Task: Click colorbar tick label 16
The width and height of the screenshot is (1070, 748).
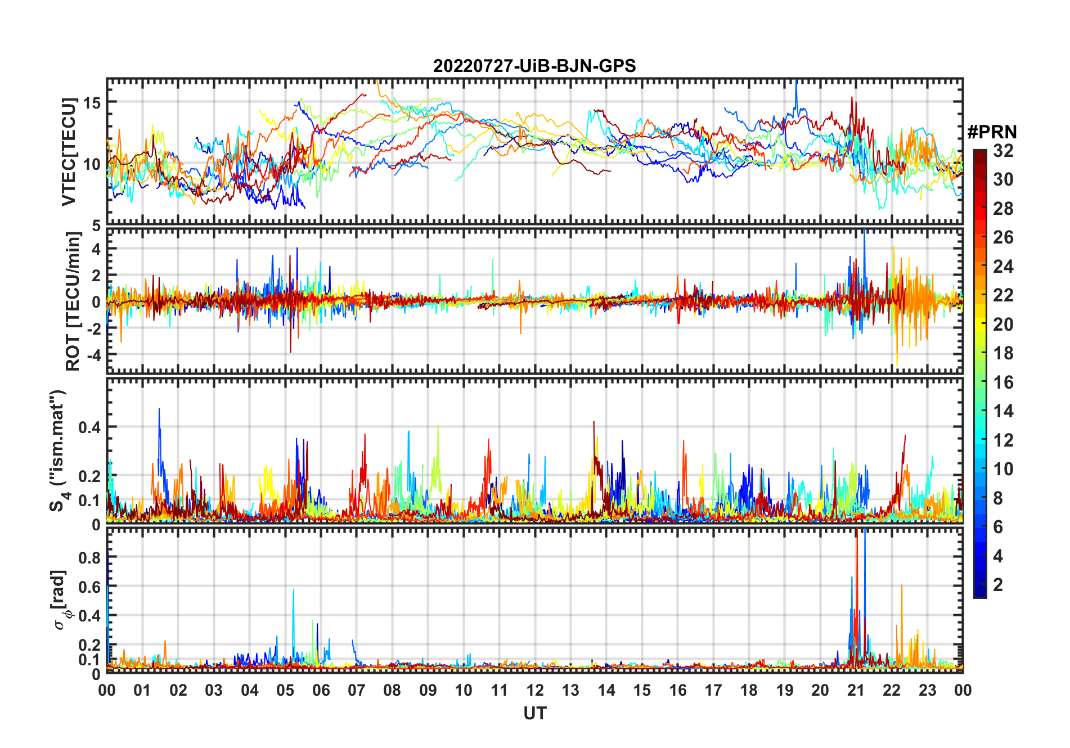Action: (x=1003, y=382)
